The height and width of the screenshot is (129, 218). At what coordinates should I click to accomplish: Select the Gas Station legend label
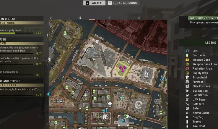pos(200,95)
